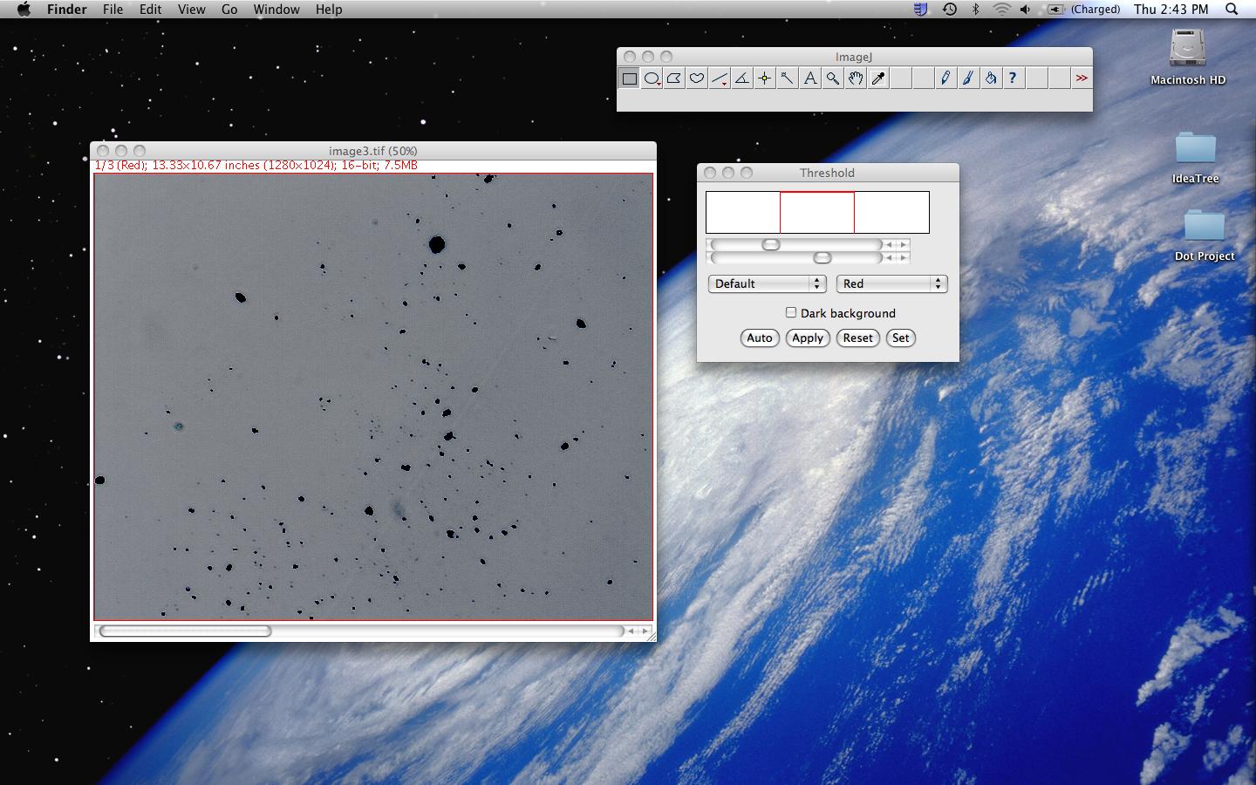1256x785 pixels.
Task: Pick the Color picker eyedropper tool
Action: pyautogui.click(x=878, y=78)
